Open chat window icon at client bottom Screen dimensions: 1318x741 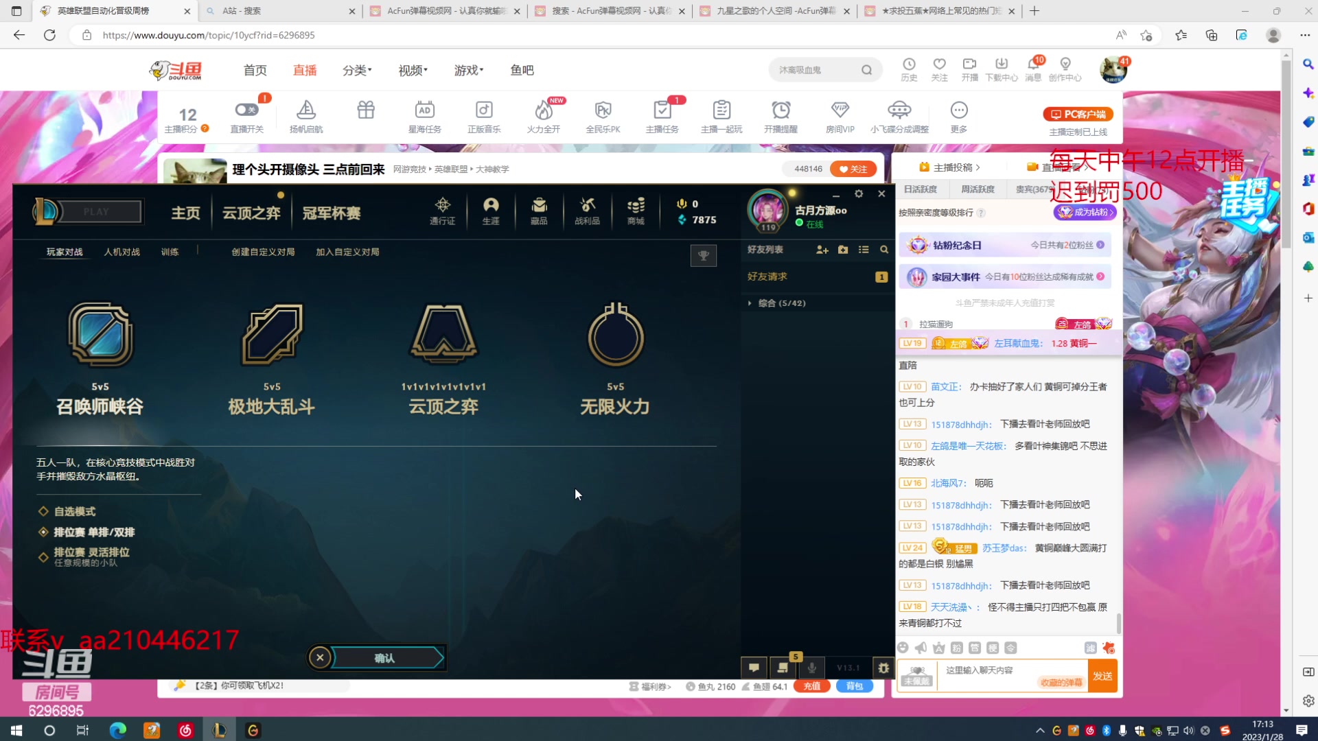tap(754, 668)
